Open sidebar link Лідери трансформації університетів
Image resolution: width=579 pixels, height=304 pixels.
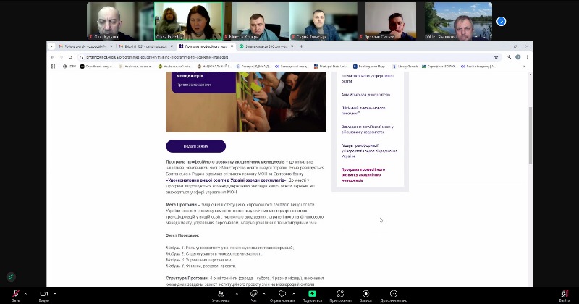(369, 151)
